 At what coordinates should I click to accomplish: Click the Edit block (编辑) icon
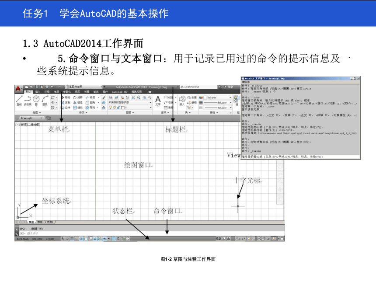point(192,102)
